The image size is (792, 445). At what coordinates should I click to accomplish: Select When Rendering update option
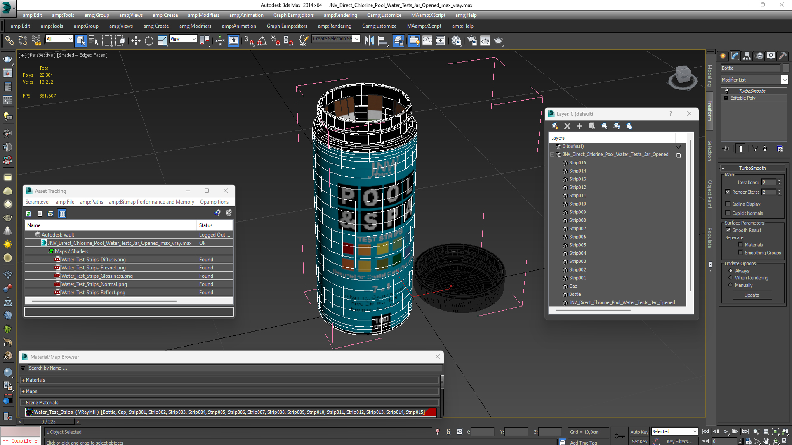tap(731, 278)
